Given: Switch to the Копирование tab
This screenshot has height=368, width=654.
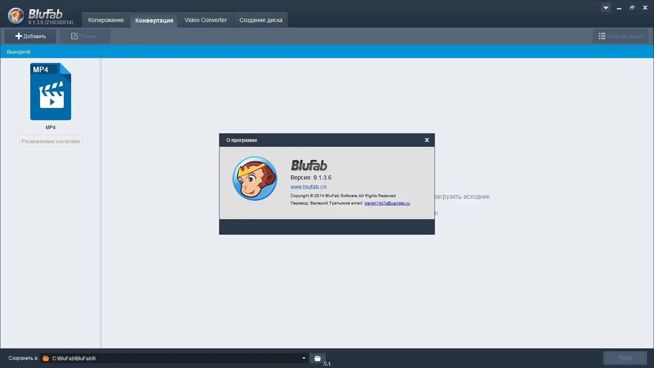Looking at the screenshot, I should [x=106, y=20].
